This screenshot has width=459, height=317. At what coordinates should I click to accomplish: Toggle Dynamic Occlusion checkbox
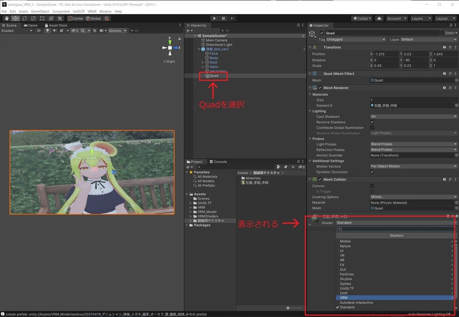(372, 172)
